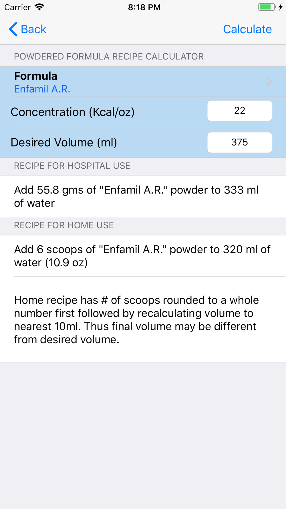Tap the blue back chevron arrow

coord(13,29)
